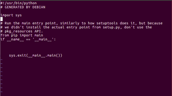Click "main()" call inside sys.exit
The image size is (172, 96).
pos(54,55)
